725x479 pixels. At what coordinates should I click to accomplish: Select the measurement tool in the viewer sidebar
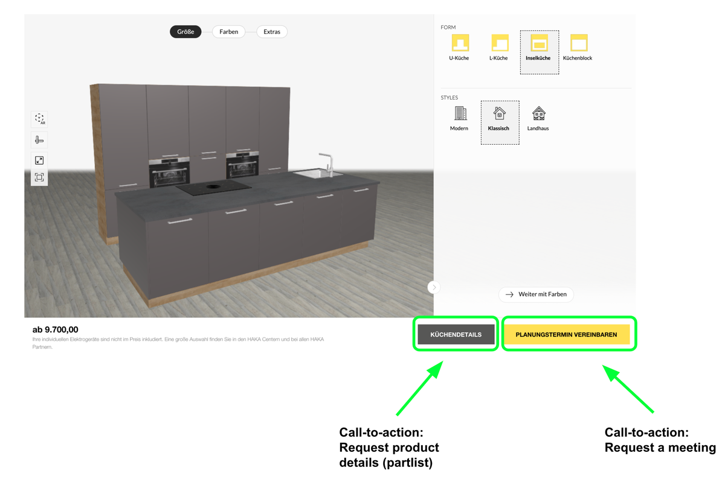click(x=39, y=139)
